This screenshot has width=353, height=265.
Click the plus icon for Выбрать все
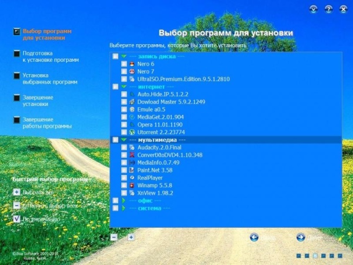click(x=16, y=192)
